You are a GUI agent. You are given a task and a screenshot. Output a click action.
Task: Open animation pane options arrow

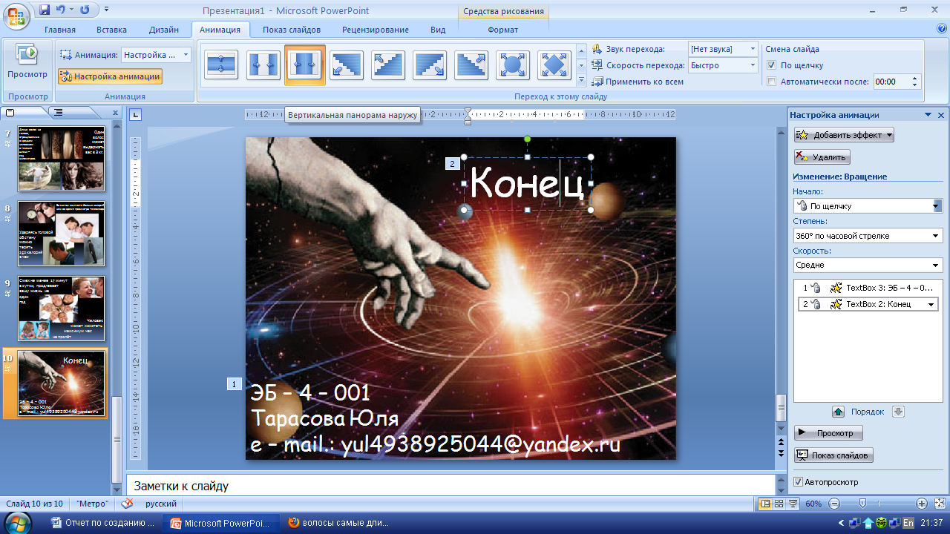pyautogui.click(x=928, y=115)
